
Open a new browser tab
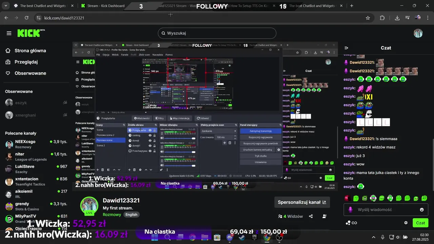pos(352,6)
